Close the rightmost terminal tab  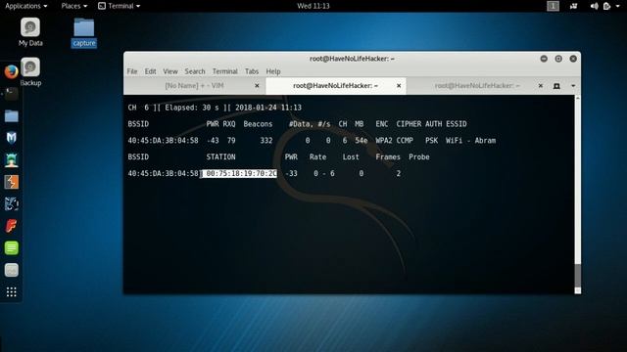pos(540,86)
